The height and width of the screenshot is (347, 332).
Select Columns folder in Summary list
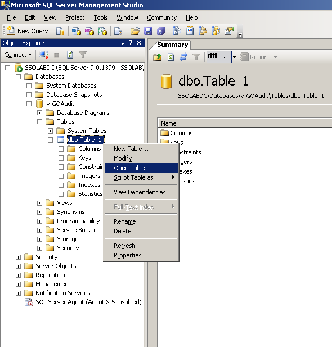(177, 133)
